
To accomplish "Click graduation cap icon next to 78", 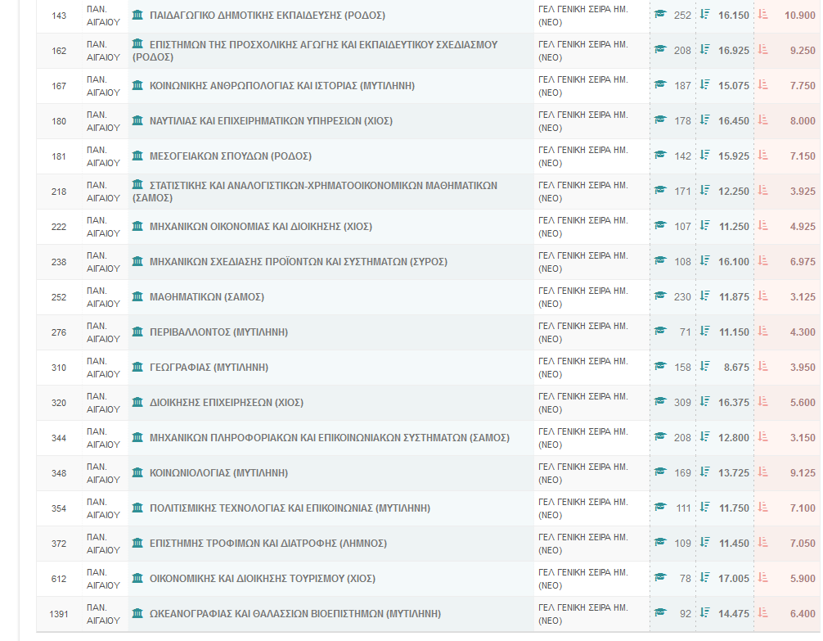I will pyautogui.click(x=660, y=577).
